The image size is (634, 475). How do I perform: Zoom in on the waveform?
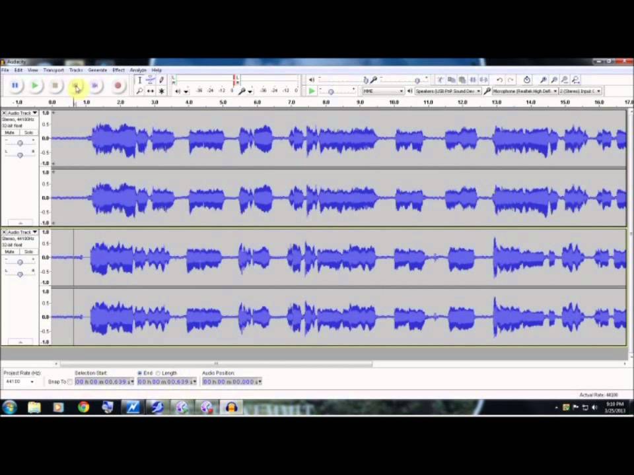(543, 80)
